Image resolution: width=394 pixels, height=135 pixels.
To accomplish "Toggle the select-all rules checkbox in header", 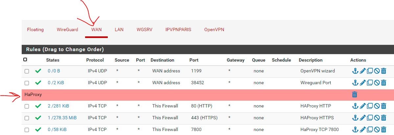I will [x=25, y=60].
